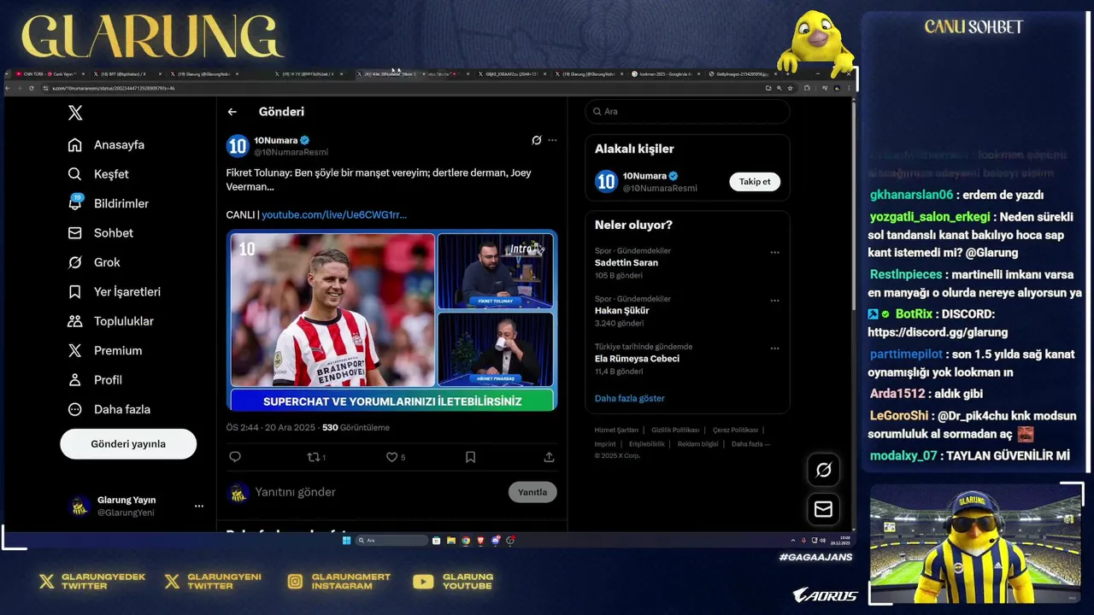The width and height of the screenshot is (1094, 615).
Task: Click Glarung Yayın account avatar
Action: click(79, 507)
